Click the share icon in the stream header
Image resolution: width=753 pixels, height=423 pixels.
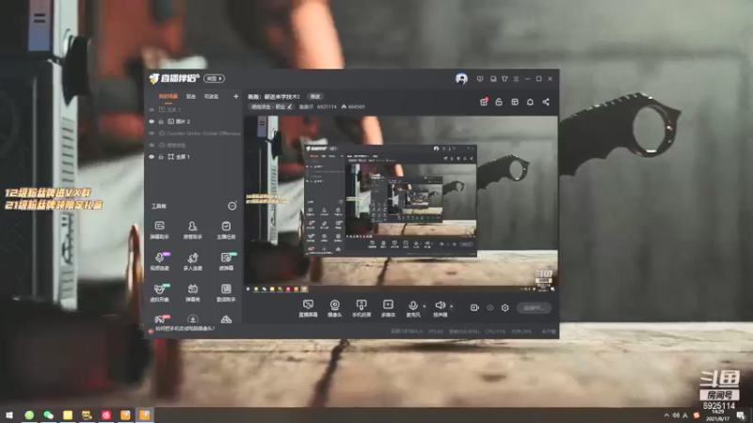click(x=546, y=102)
